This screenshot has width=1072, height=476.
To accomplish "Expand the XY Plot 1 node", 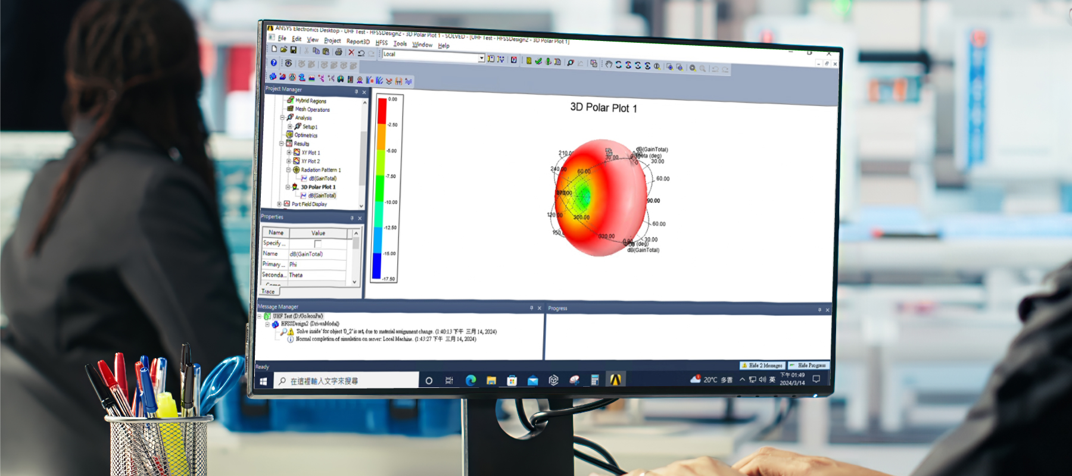I will pos(289,152).
